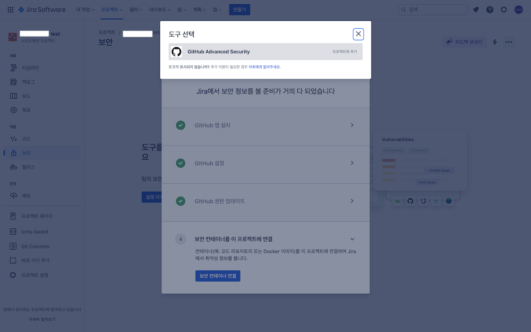The image size is (531, 332).
Task: Open 코드 in the sidebar
Action: click(x=42, y=139)
